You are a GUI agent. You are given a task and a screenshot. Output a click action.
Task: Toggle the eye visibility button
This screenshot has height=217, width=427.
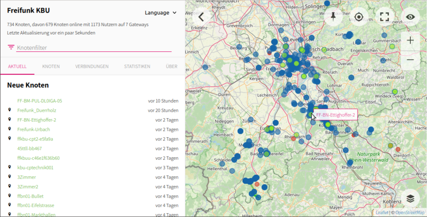pos(410,17)
